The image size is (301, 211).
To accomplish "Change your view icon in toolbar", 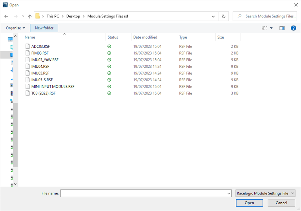I will pyautogui.click(x=265, y=28).
